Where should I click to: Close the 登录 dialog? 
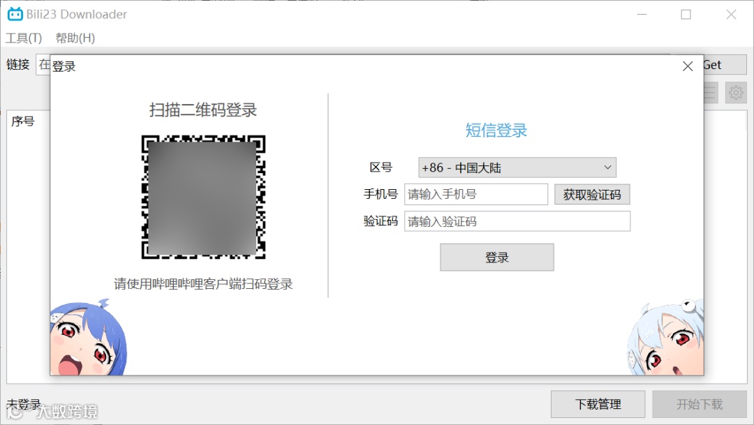[x=688, y=66]
